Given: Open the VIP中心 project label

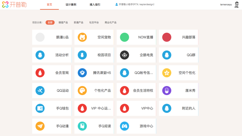Looking at the screenshot, I should point(147,108).
